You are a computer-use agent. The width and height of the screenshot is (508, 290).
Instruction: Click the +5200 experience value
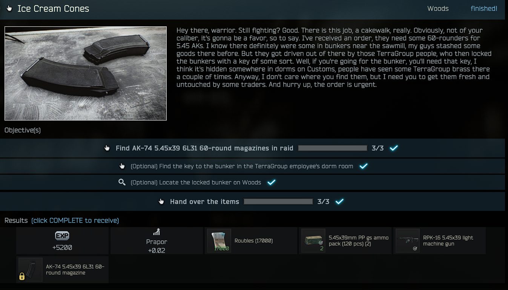(x=62, y=248)
